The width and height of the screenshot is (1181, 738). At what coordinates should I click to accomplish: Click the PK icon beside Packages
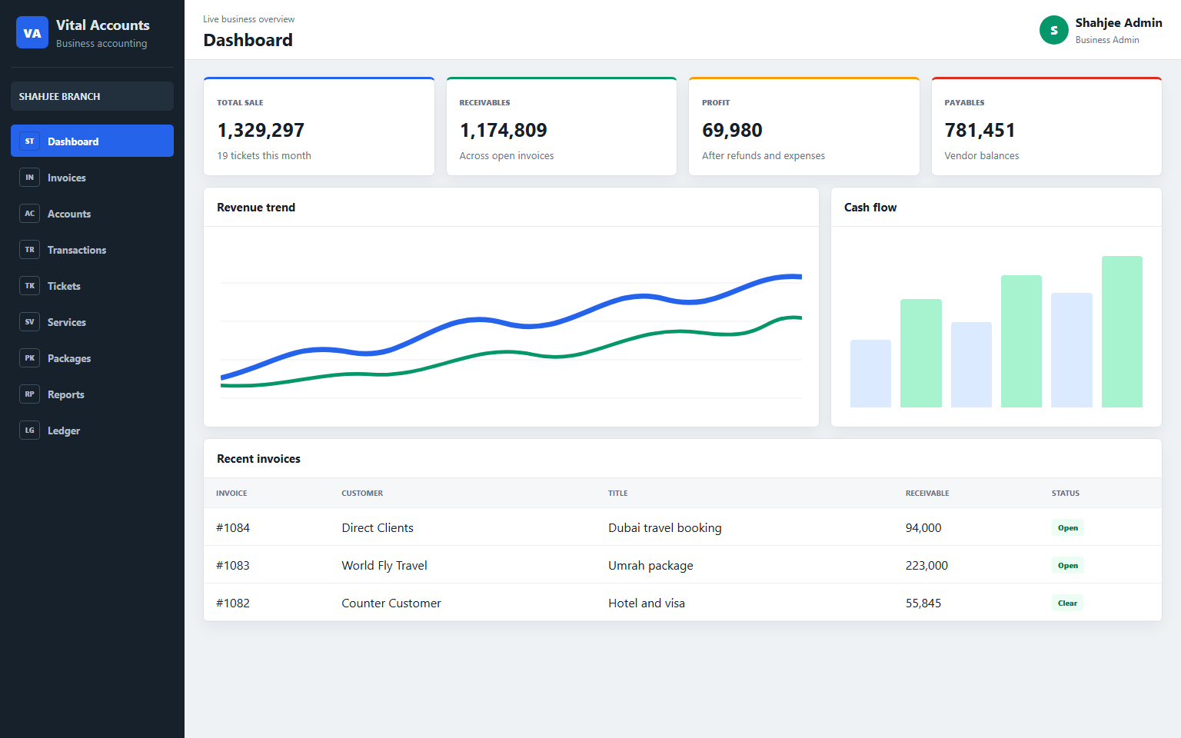[x=29, y=358]
